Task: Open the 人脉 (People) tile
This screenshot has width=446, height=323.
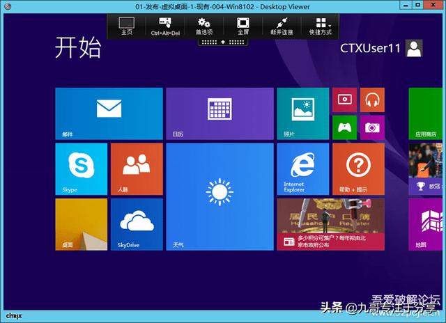Action: coord(137,169)
